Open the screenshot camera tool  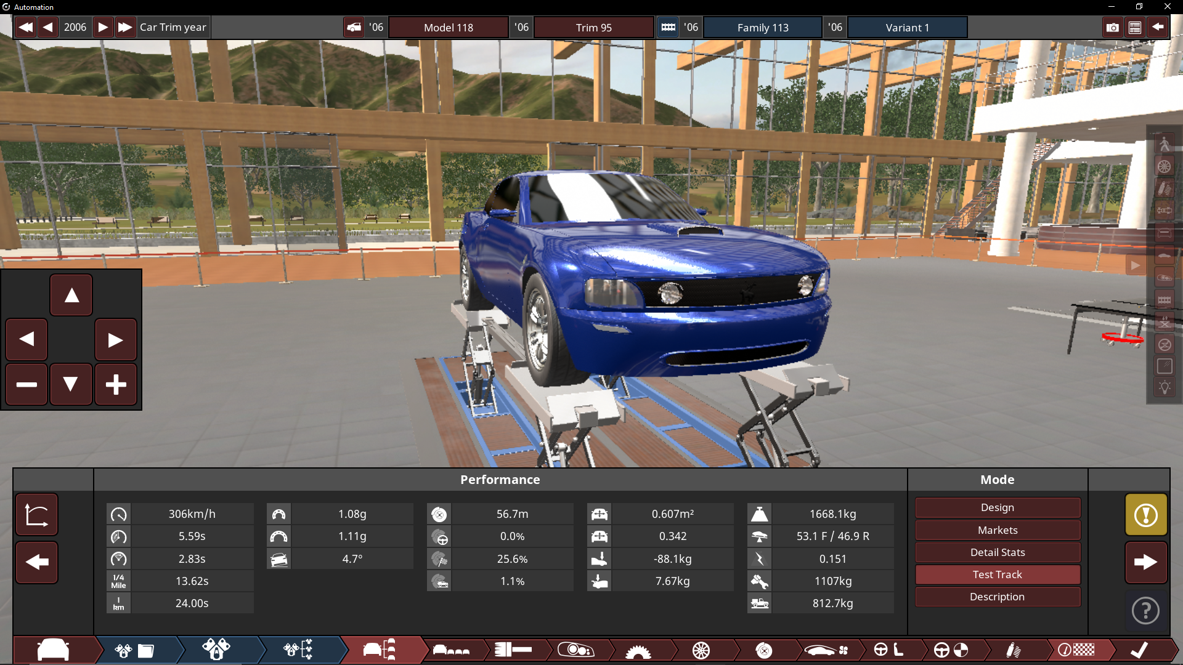pos(1112,28)
